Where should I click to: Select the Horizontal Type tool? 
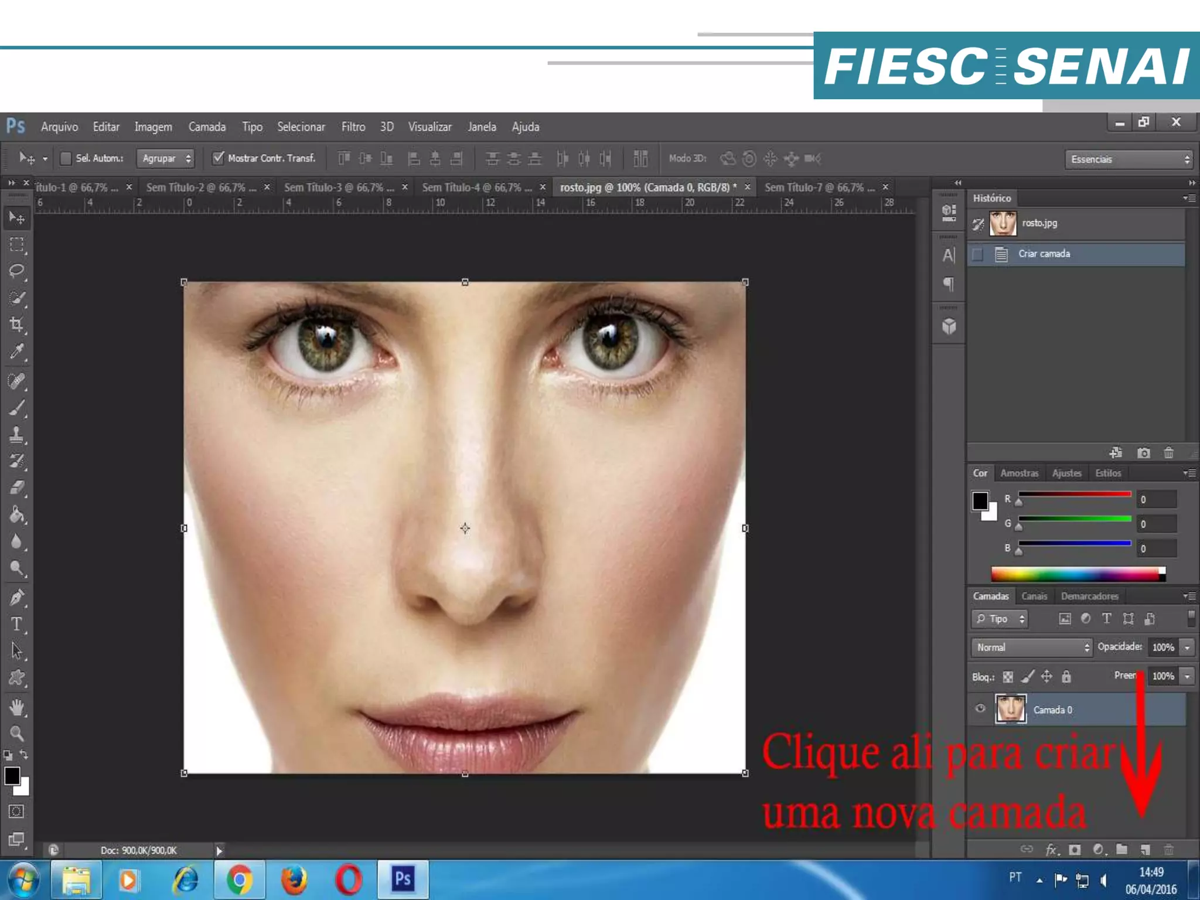[17, 624]
